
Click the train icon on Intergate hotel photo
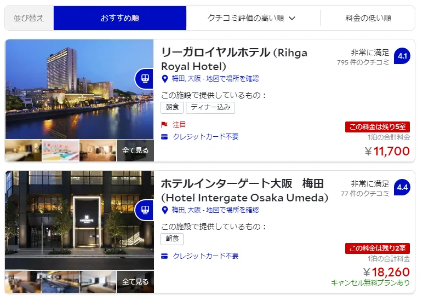tap(145, 210)
